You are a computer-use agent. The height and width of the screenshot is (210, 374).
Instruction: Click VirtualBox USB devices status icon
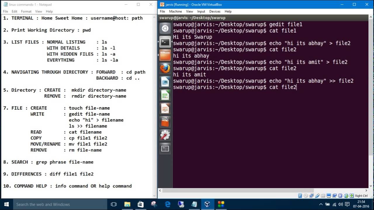point(317,196)
